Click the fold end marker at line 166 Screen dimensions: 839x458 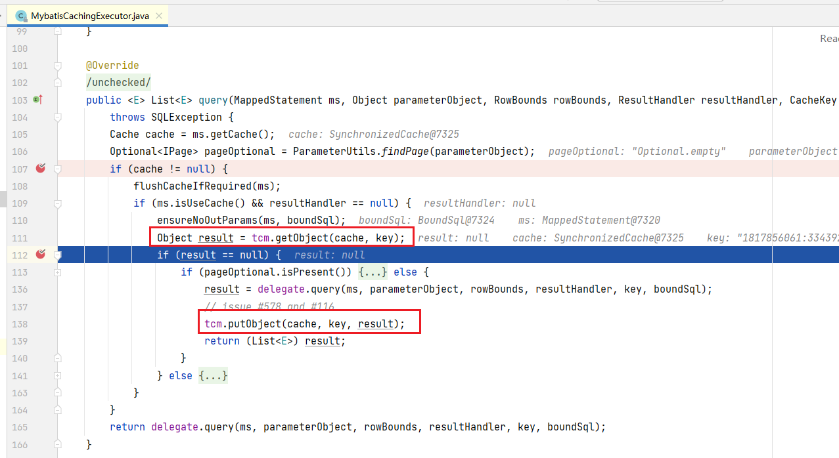[58, 444]
